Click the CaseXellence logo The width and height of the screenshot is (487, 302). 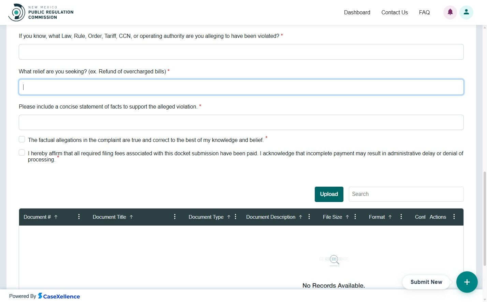coord(59,296)
